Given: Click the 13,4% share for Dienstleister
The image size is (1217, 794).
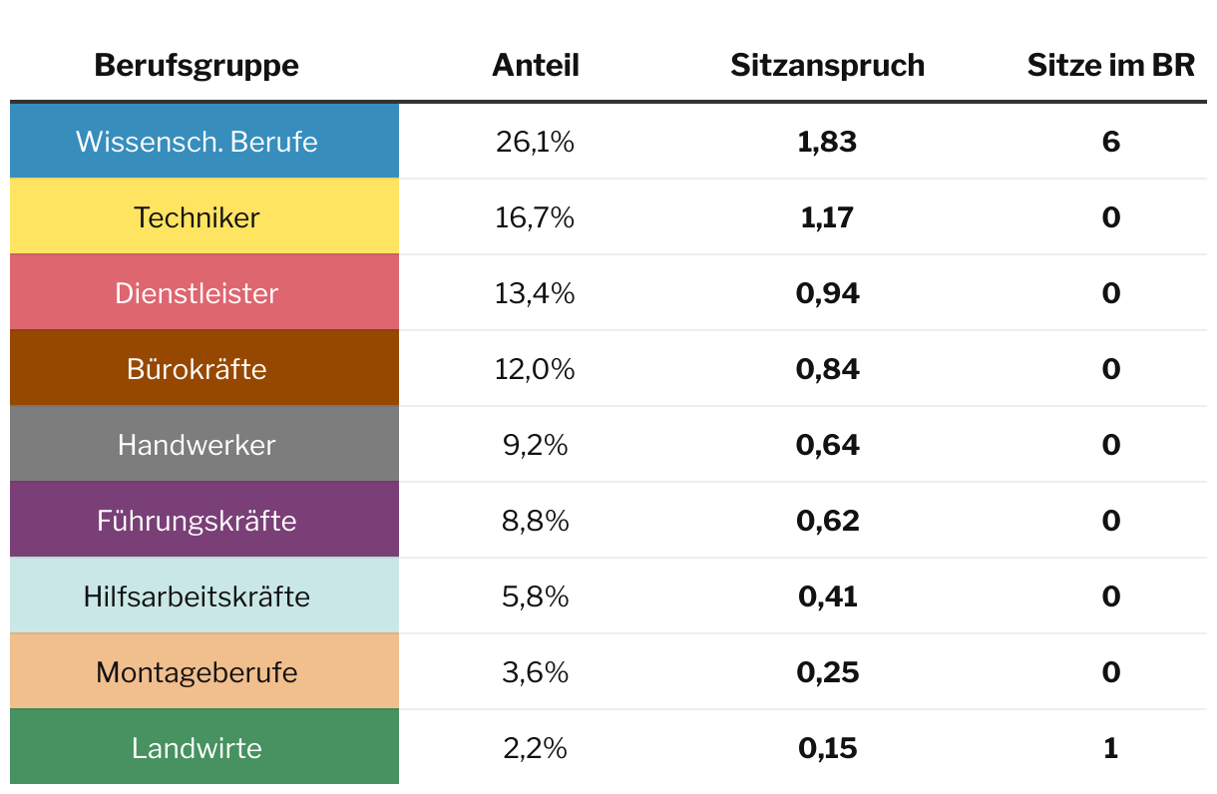Looking at the screenshot, I should click(x=535, y=293).
